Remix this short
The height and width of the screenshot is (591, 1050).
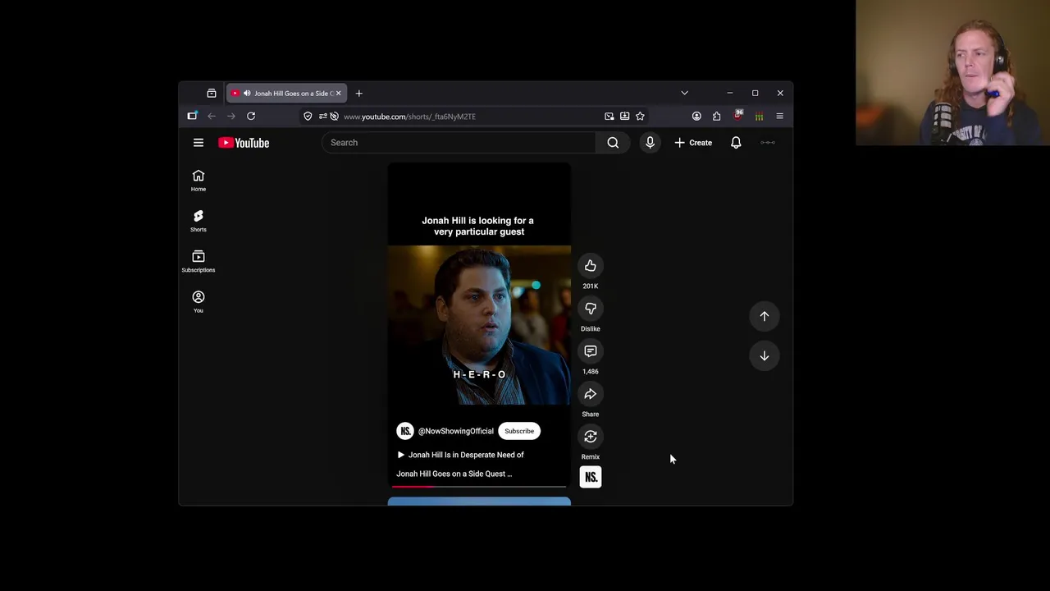tap(590, 437)
